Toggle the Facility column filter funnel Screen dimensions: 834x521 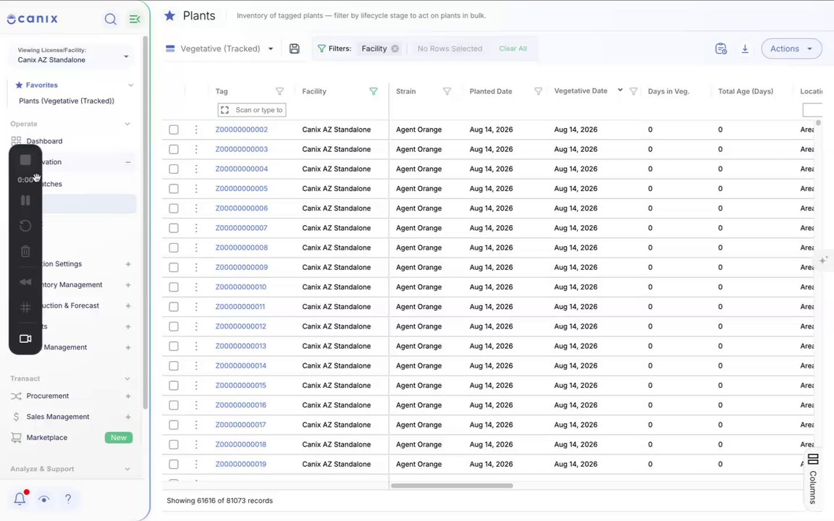[x=374, y=91]
